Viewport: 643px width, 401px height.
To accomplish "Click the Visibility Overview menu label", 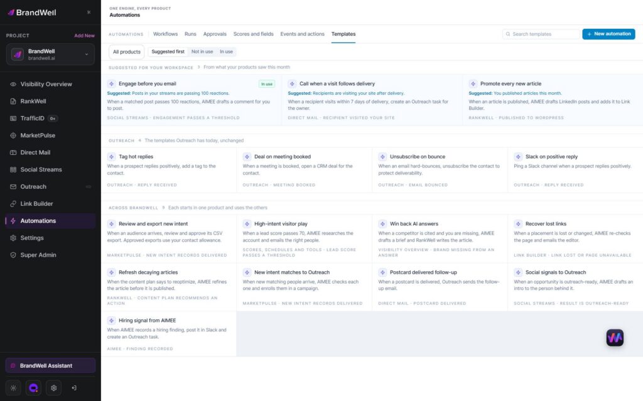I will pyautogui.click(x=46, y=84).
